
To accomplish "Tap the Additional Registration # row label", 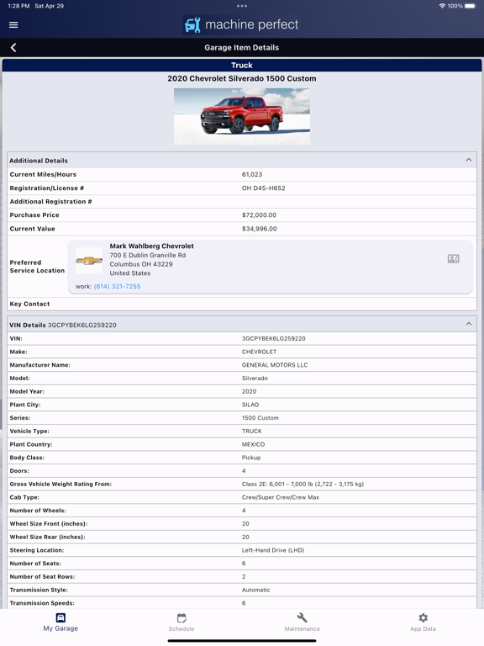I will (x=51, y=202).
